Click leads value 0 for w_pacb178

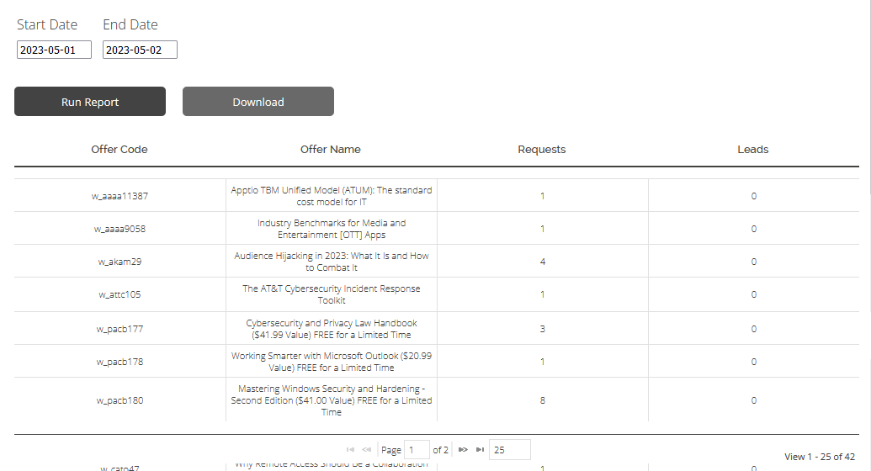pos(754,361)
